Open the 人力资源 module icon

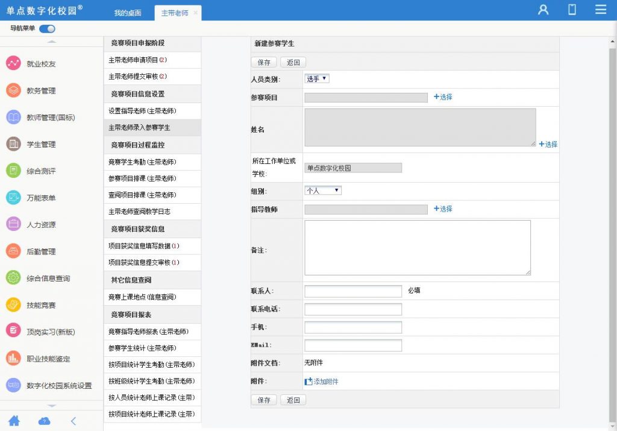coord(13,224)
